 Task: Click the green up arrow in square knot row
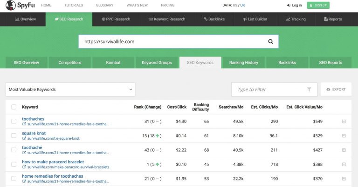click(x=157, y=135)
